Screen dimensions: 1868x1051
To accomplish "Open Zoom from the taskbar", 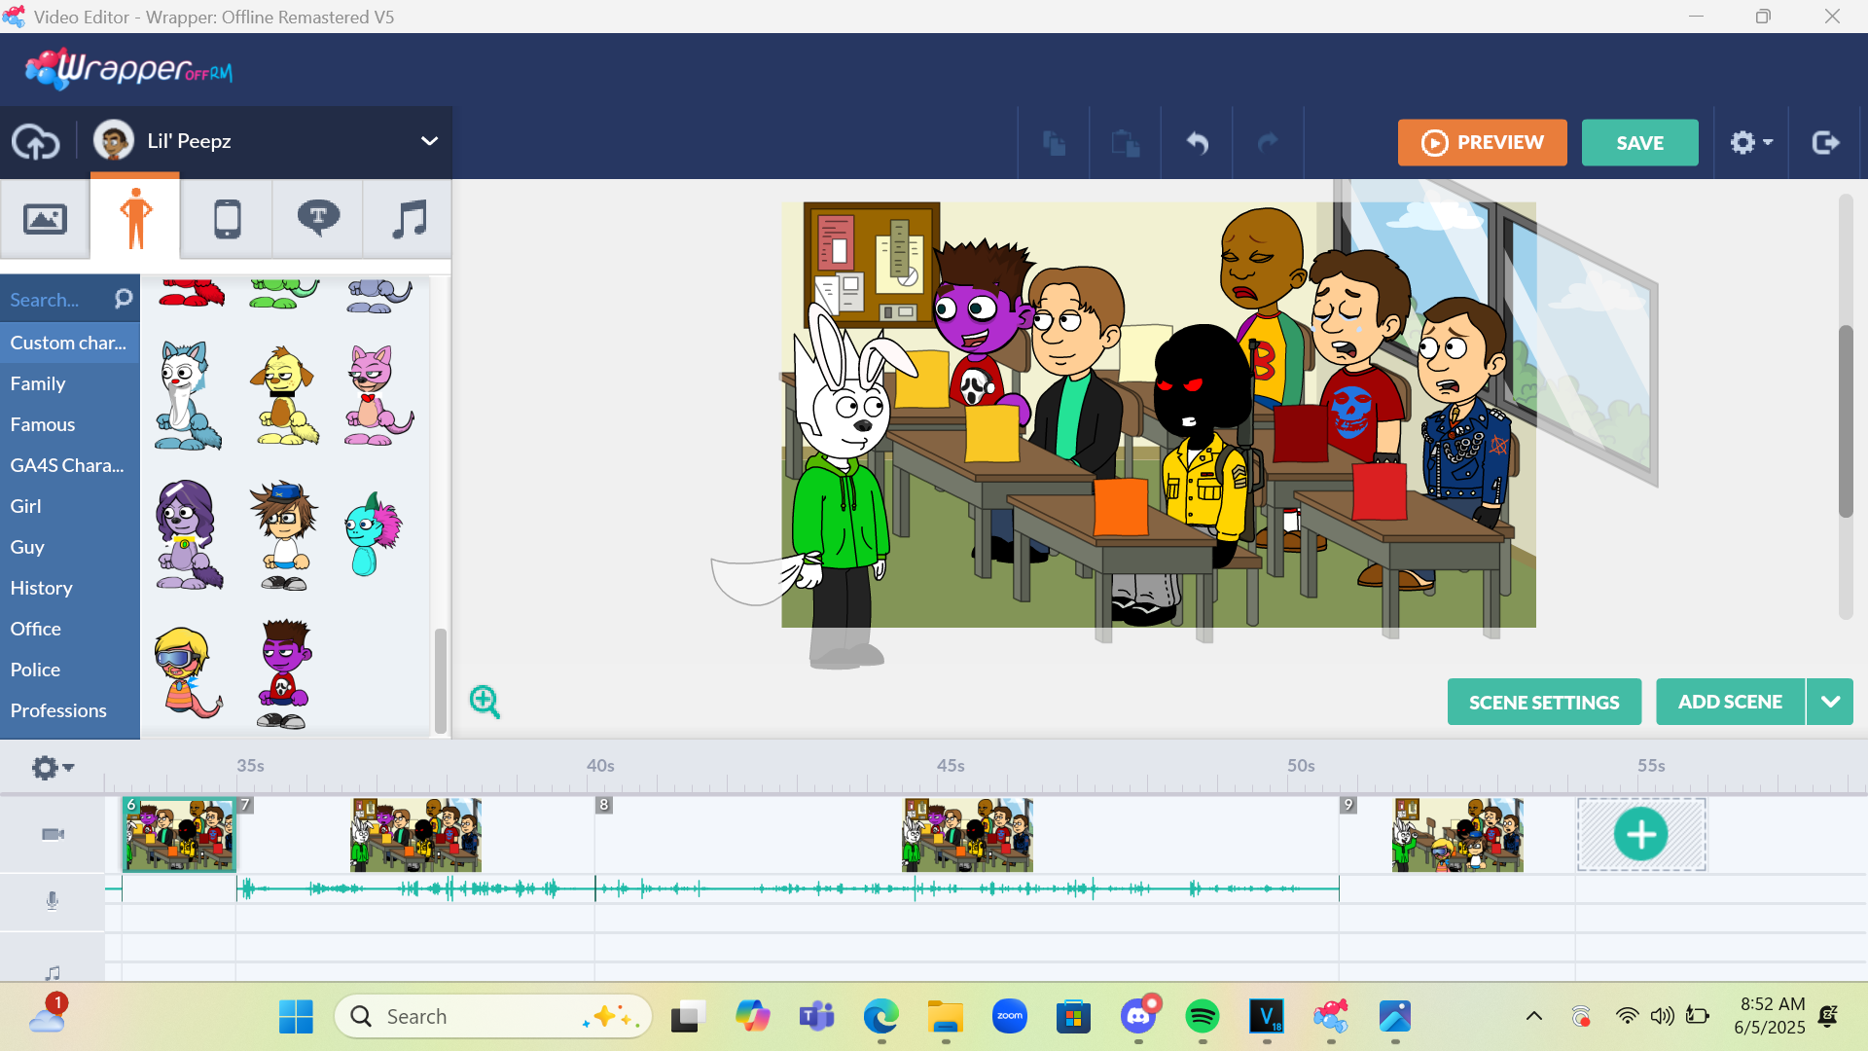I will pyautogui.click(x=1010, y=1017).
